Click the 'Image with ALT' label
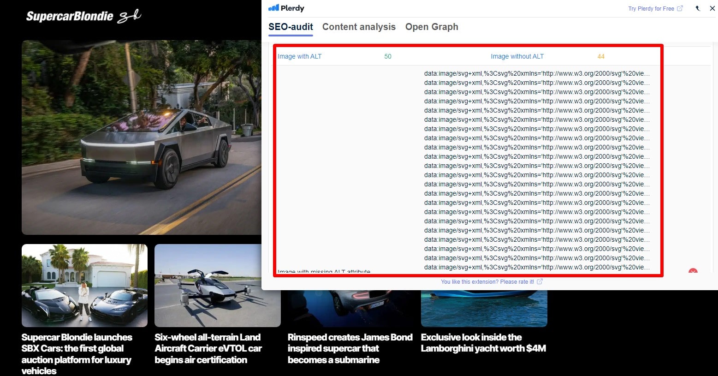 pyautogui.click(x=299, y=56)
